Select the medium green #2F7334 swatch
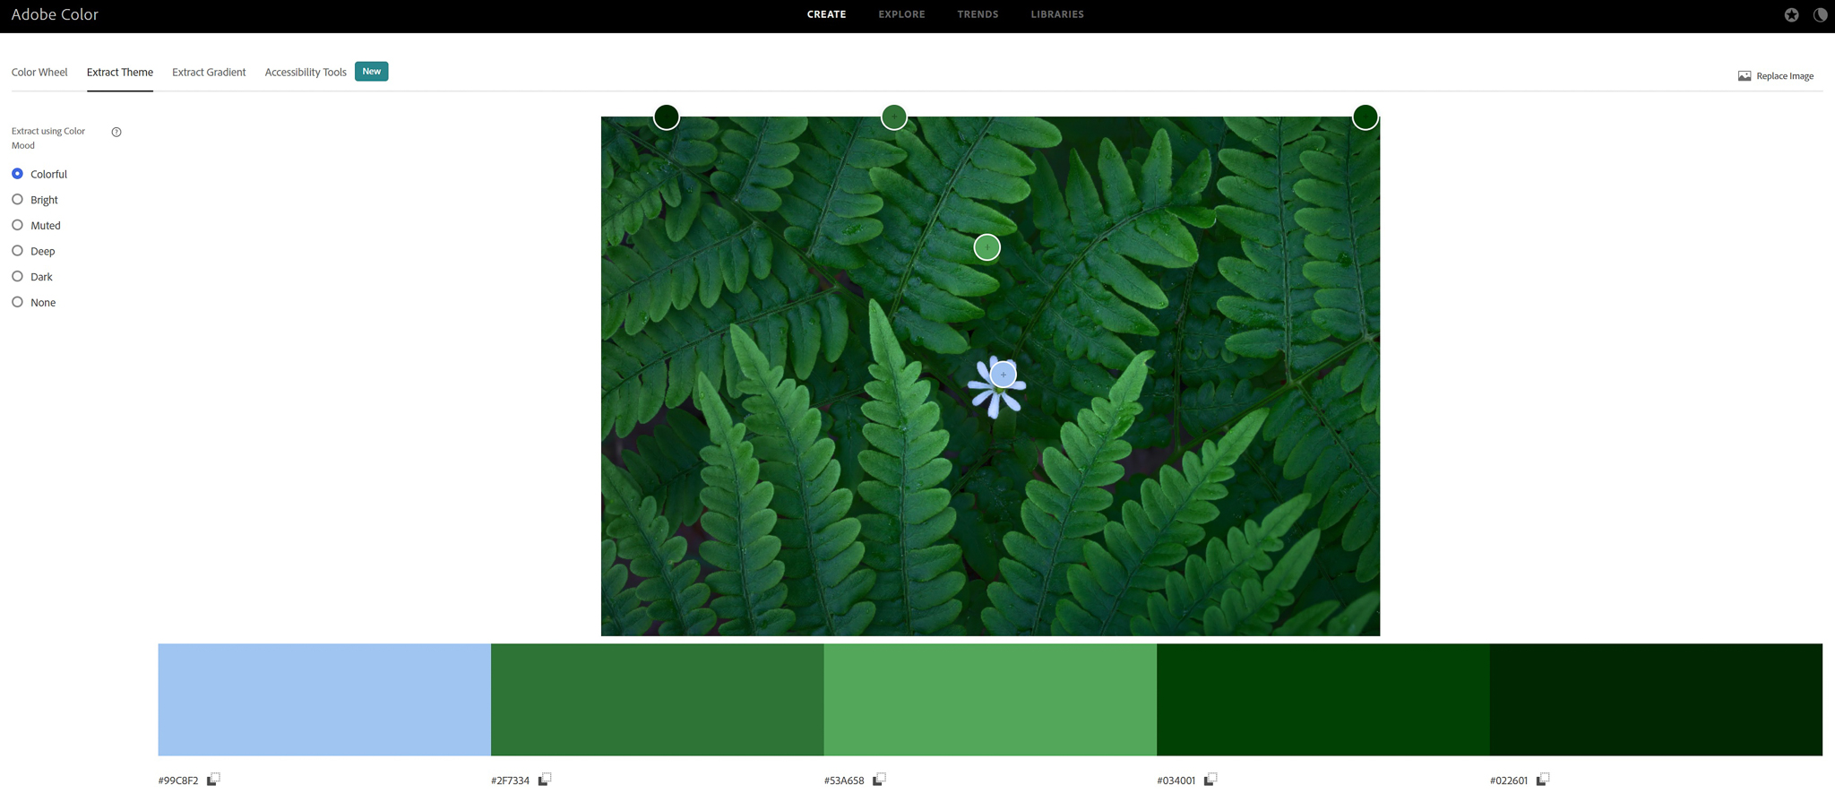This screenshot has width=1835, height=811. pos(658,699)
